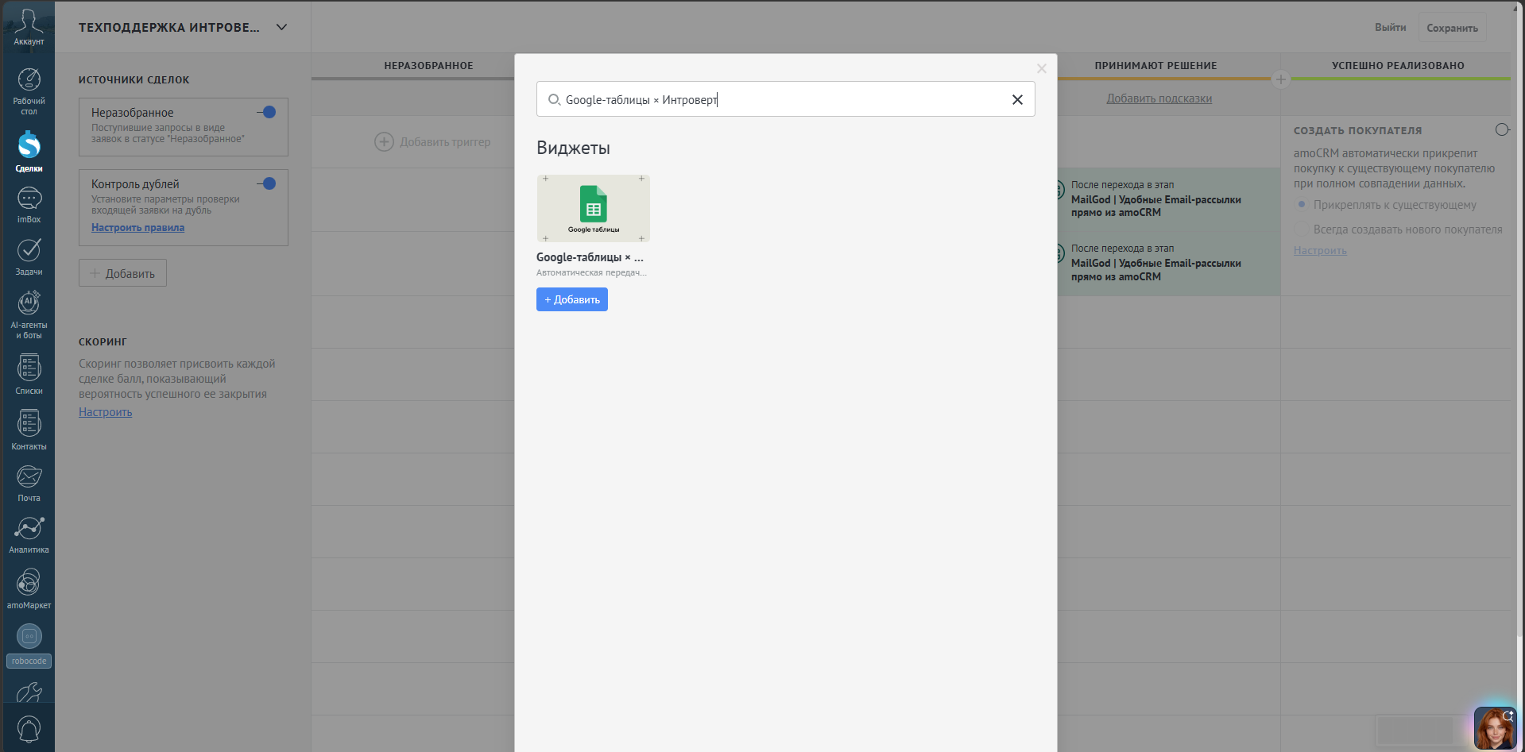Expand the pipeline name dropdown
The image size is (1525, 752).
pyautogui.click(x=281, y=27)
